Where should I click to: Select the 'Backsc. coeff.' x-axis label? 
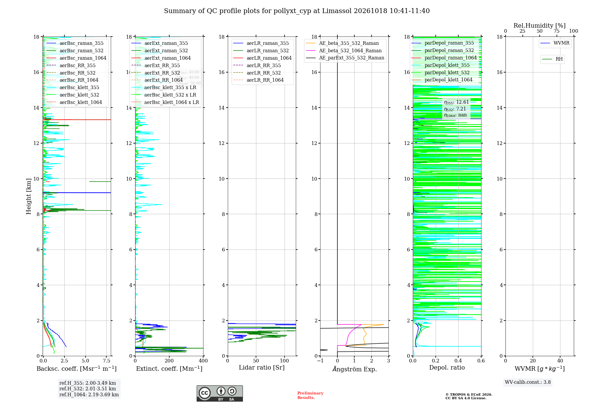77,369
